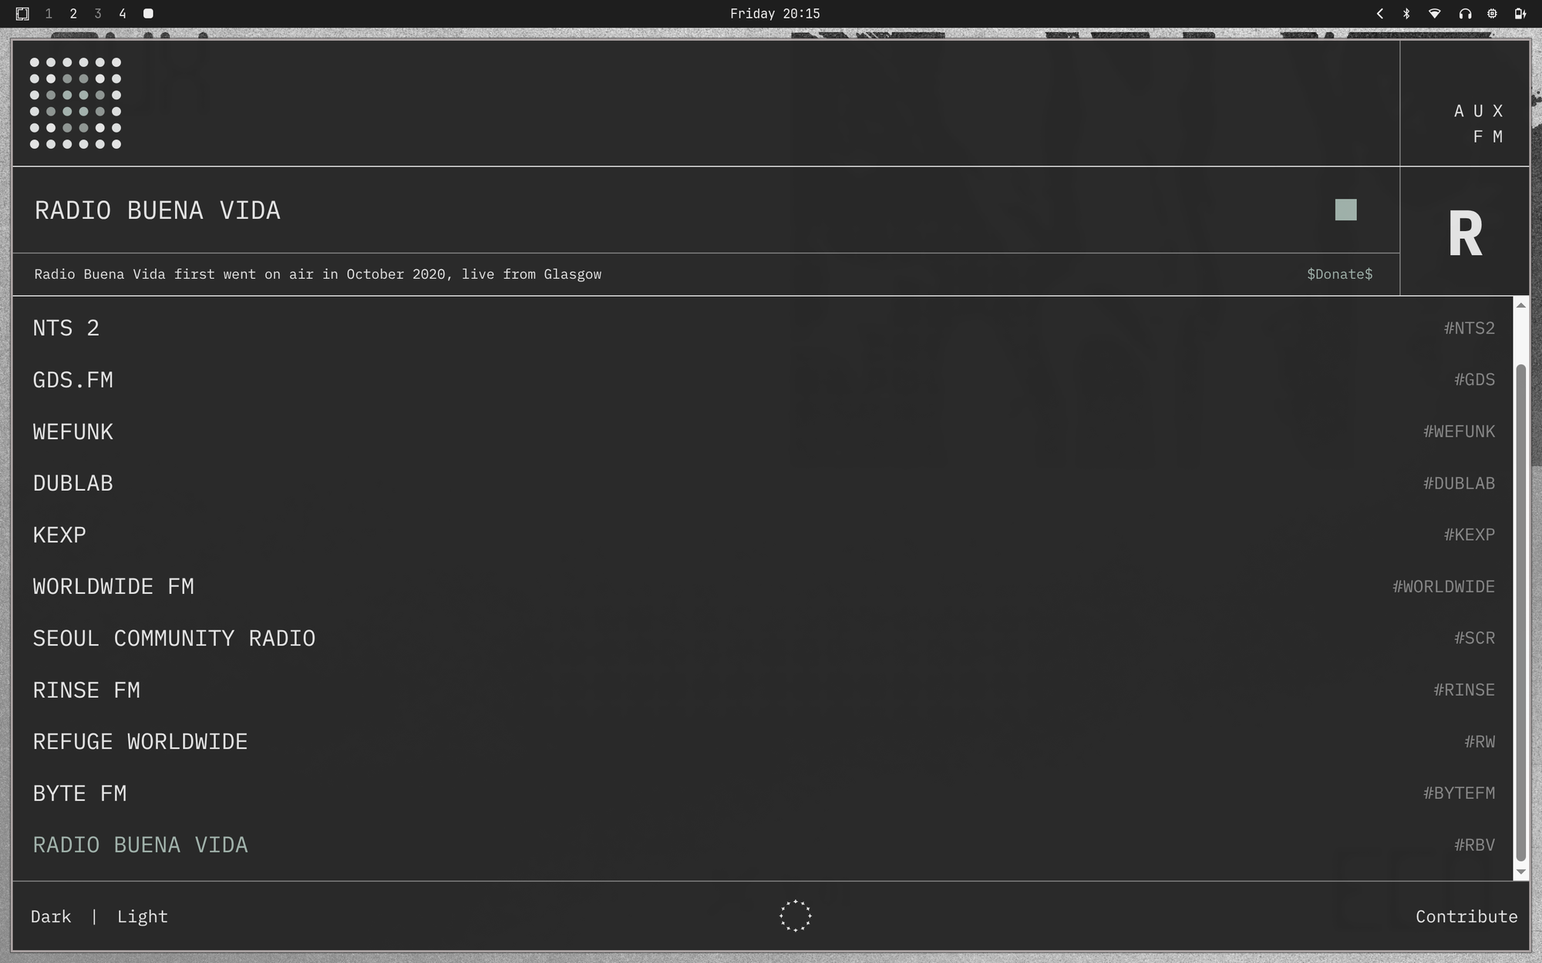Open the battery charging indicator
The width and height of the screenshot is (1542, 963).
[1520, 14]
